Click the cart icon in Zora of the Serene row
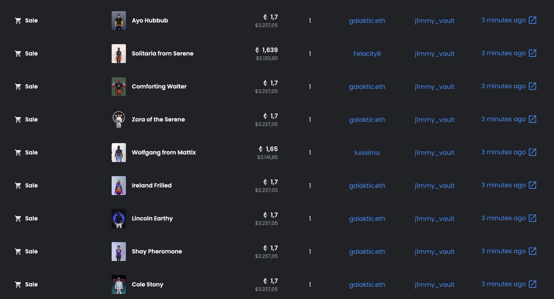This screenshot has height=299, width=554. pos(18,120)
